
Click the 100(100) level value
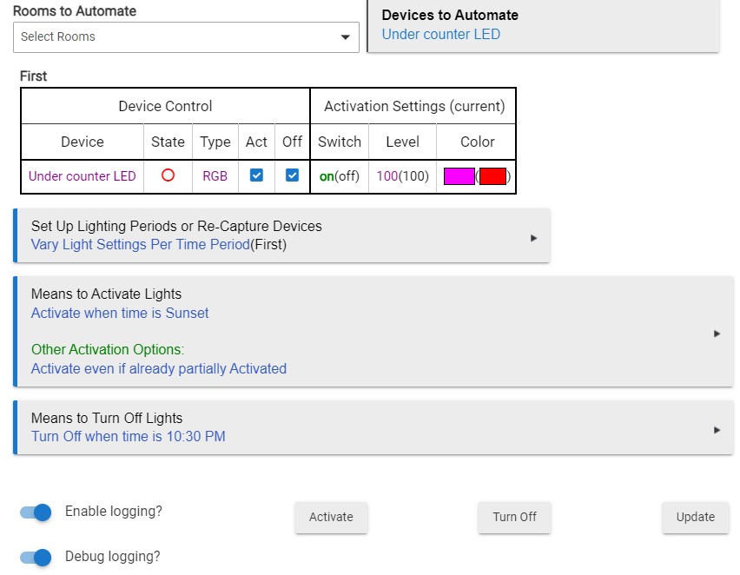pos(402,176)
